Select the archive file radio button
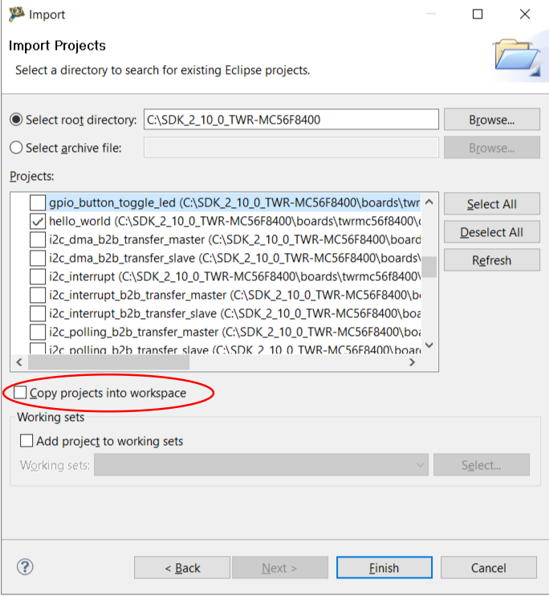The height and width of the screenshot is (596, 549). (16, 148)
